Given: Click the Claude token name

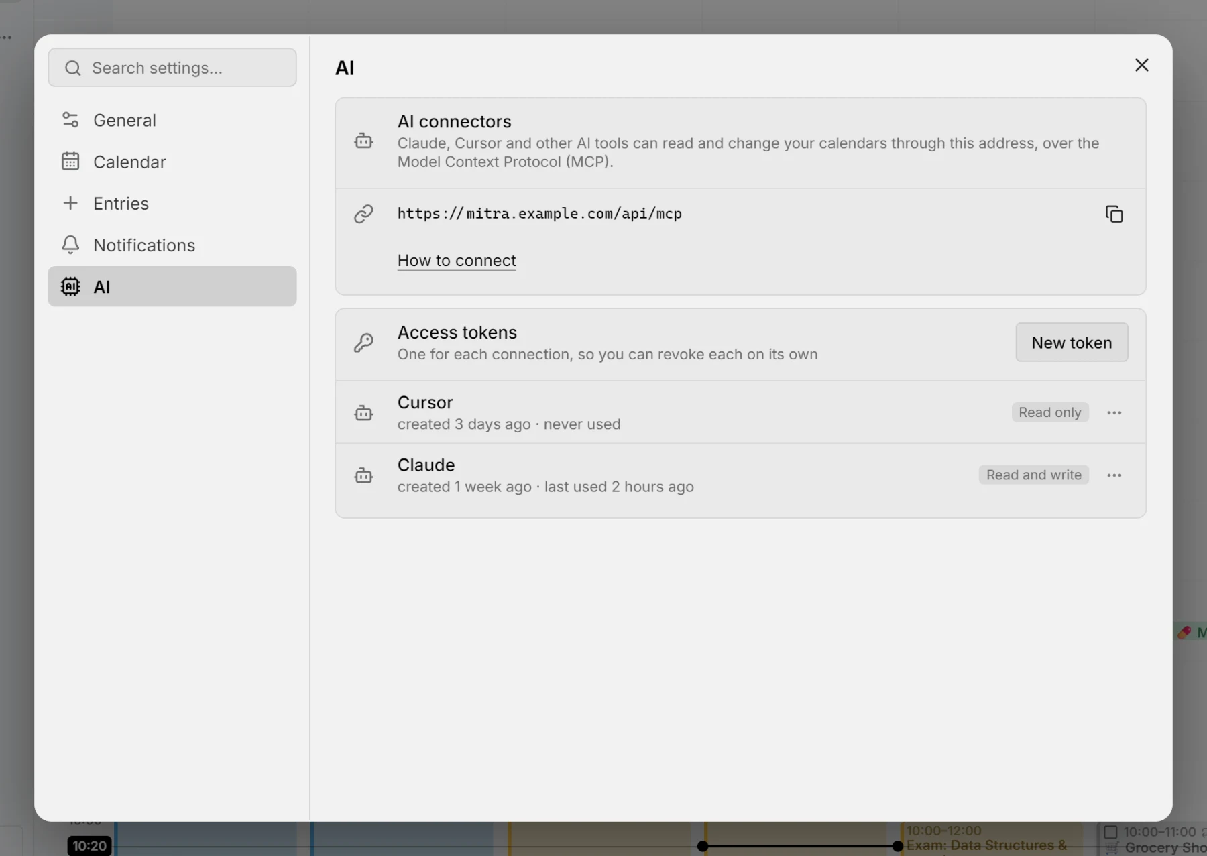Looking at the screenshot, I should pyautogui.click(x=426, y=465).
